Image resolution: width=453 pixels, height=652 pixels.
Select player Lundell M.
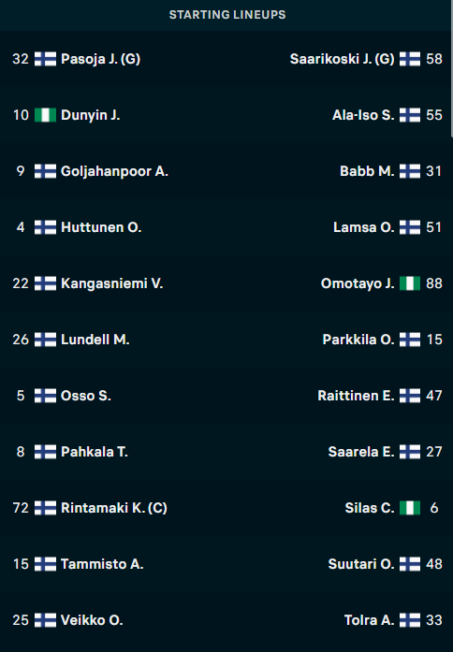(x=95, y=340)
